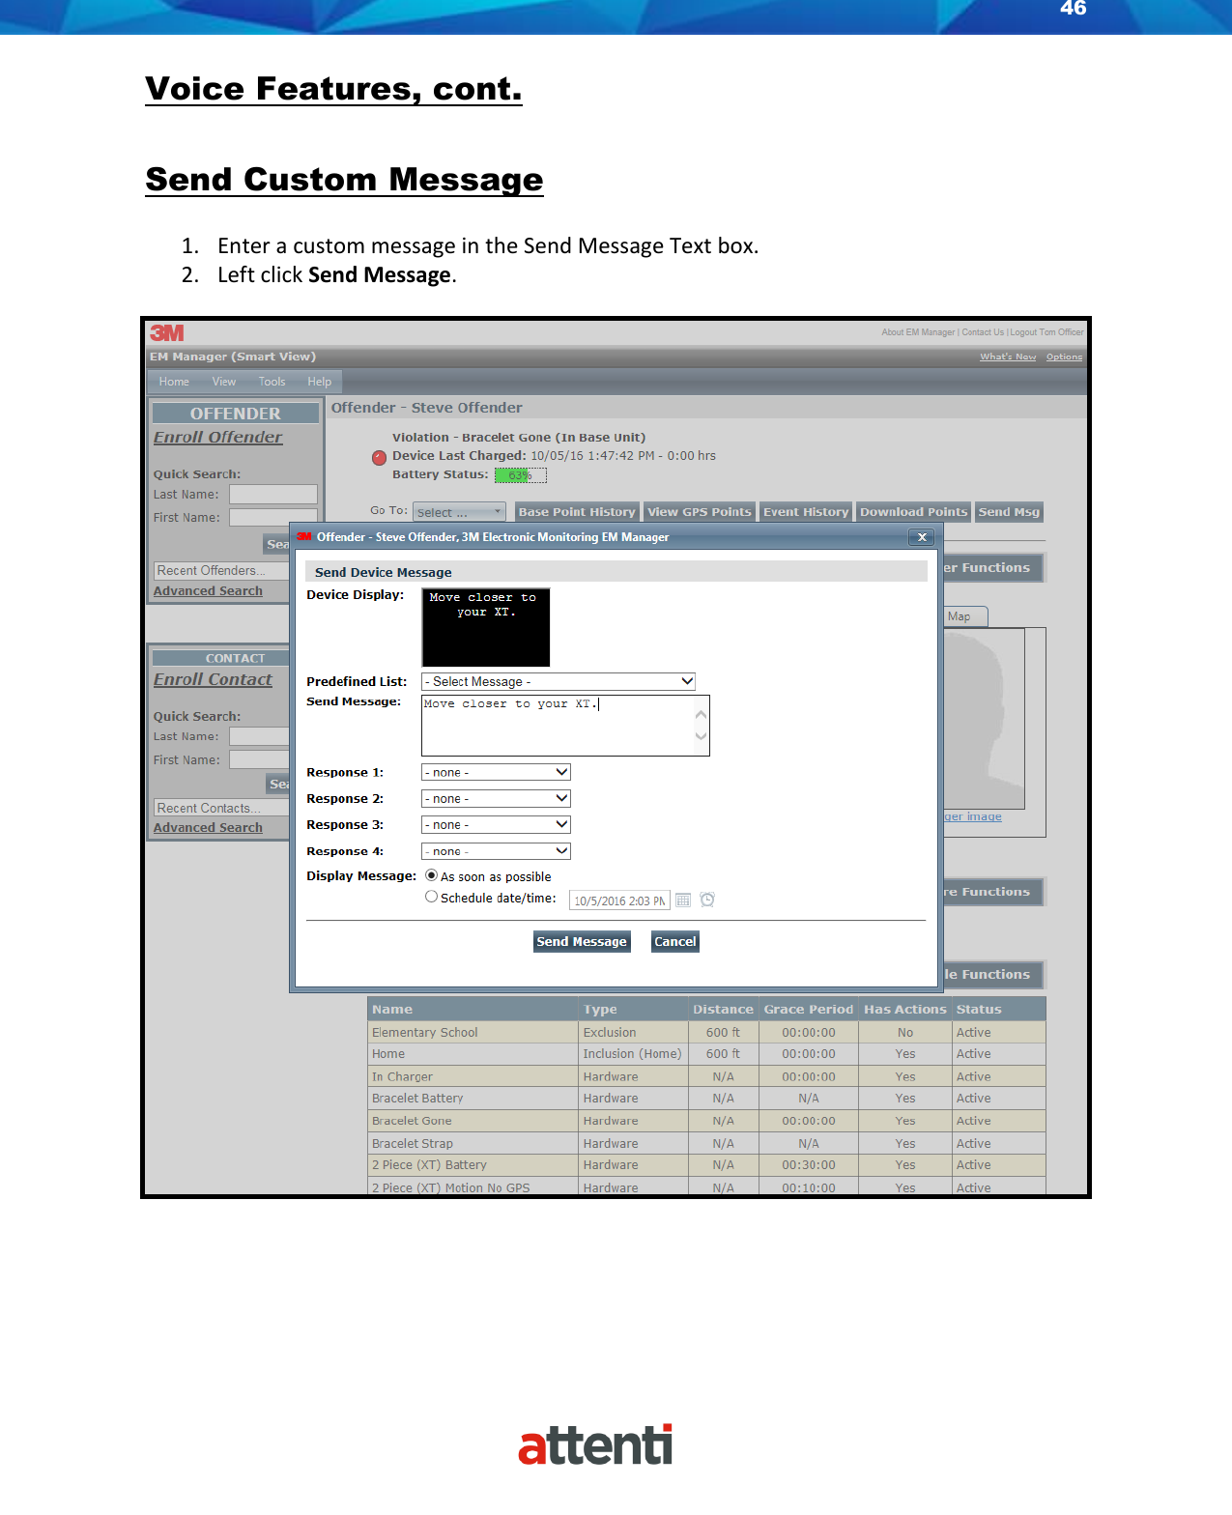Click the 3M logo in the header
Viewport: 1232px width, 1515px height.
(x=166, y=332)
